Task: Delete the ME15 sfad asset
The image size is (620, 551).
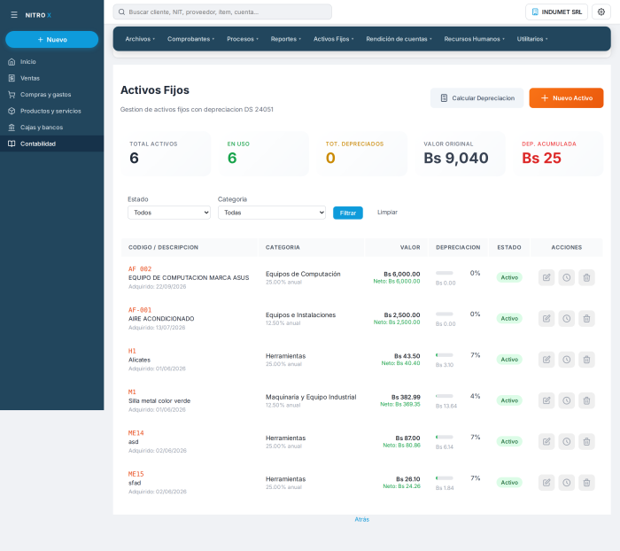Action: pos(586,483)
